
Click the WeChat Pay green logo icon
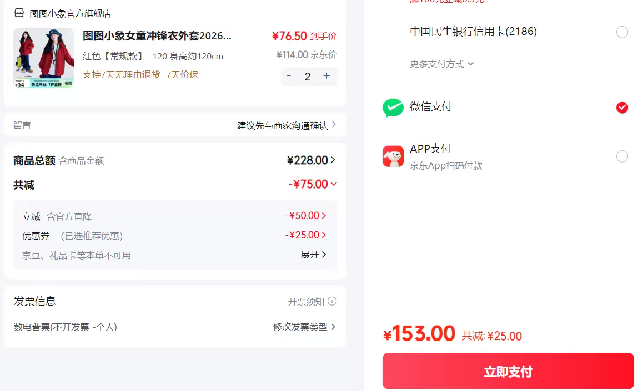(x=393, y=107)
